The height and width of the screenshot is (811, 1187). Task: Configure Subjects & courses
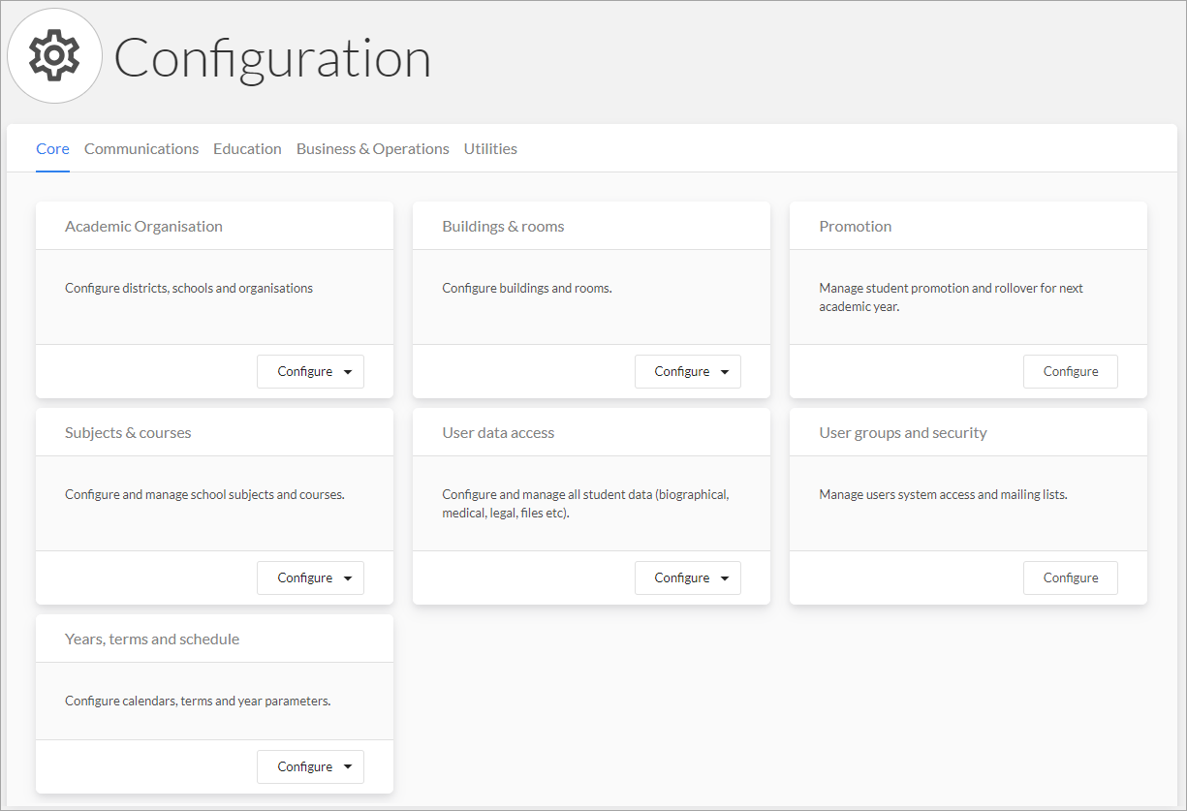tap(303, 577)
